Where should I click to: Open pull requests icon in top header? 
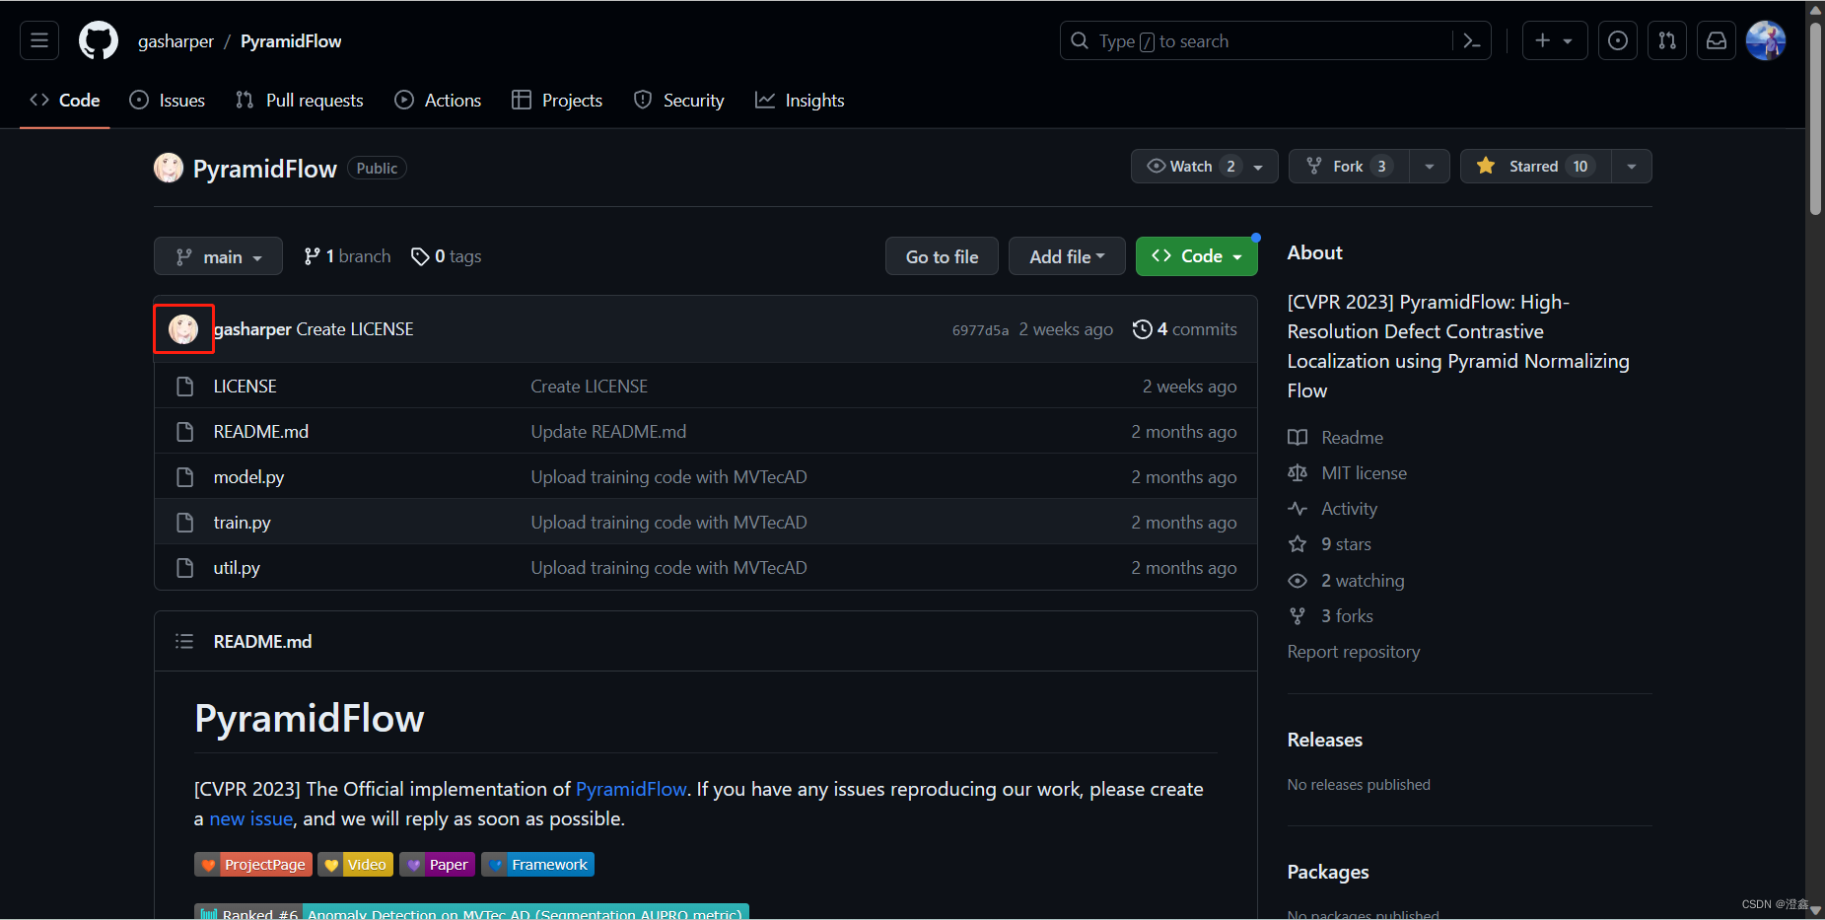pyautogui.click(x=1667, y=40)
